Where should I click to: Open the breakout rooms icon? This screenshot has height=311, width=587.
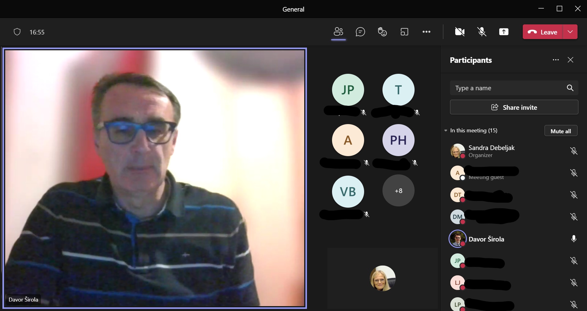404,32
